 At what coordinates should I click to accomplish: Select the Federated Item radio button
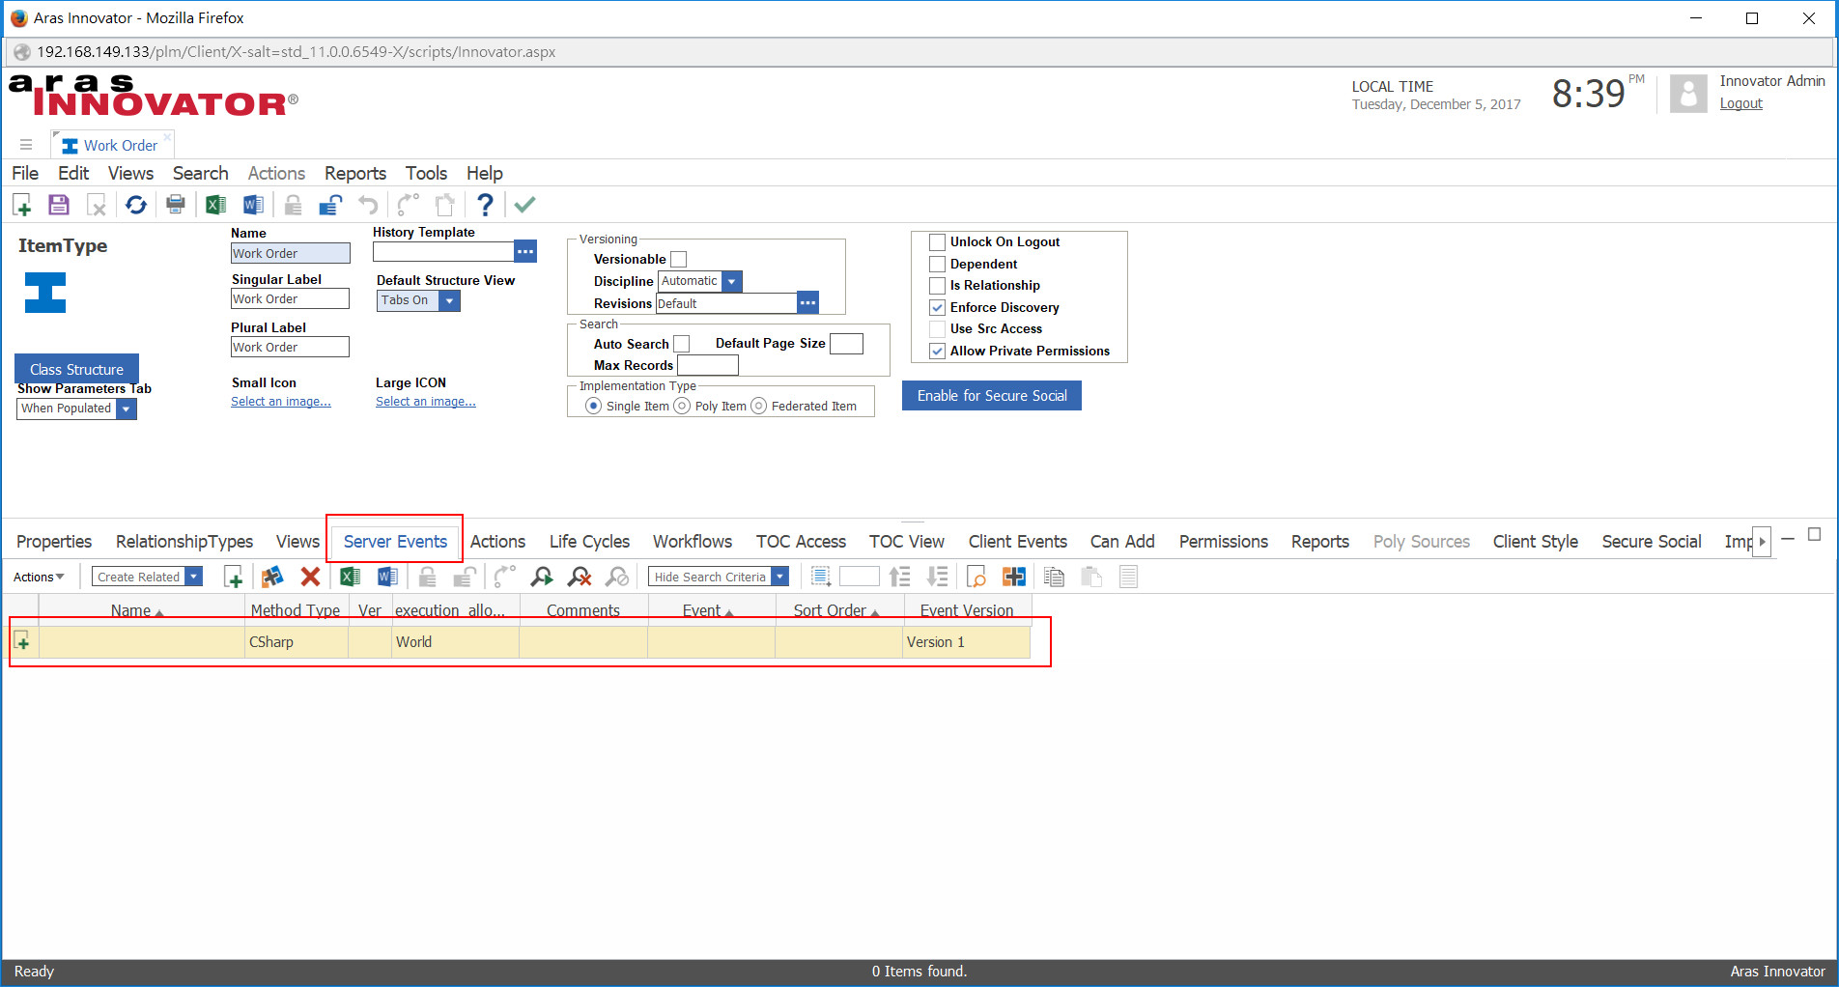click(758, 406)
